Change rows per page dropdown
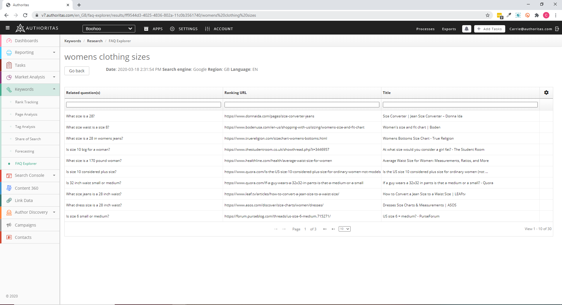Image resolution: width=562 pixels, height=305 pixels. point(345,229)
